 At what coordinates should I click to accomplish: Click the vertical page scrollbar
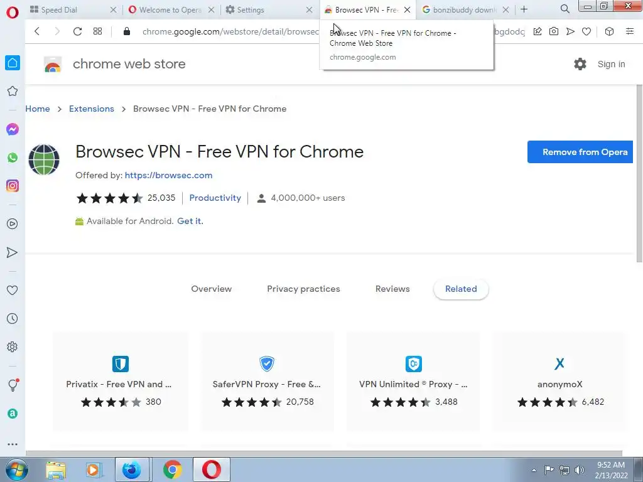tap(639, 173)
